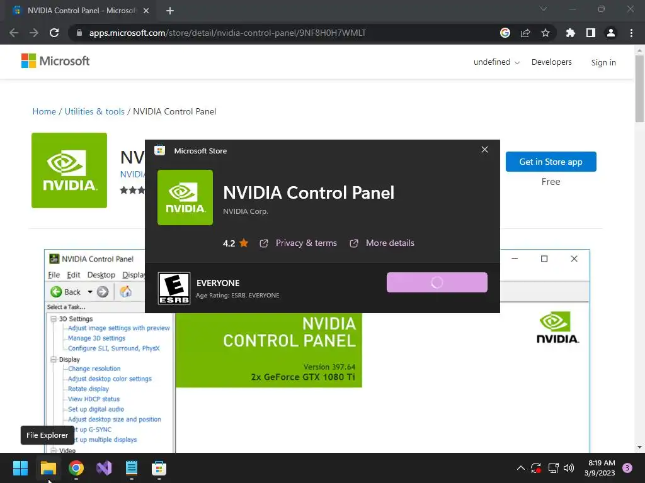Viewport: 645px width, 483px height.
Task: Click the page vertical scrollbar
Action: (x=639, y=88)
